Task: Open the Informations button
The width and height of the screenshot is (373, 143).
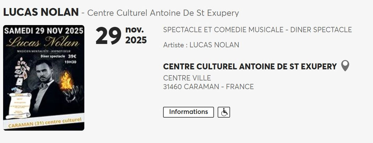Action: (x=188, y=112)
